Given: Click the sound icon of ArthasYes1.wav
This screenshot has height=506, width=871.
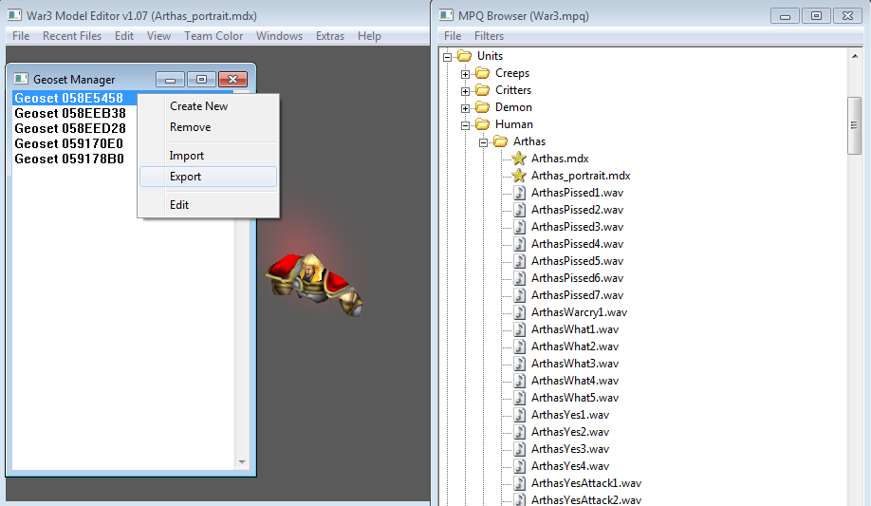Looking at the screenshot, I should [x=519, y=415].
